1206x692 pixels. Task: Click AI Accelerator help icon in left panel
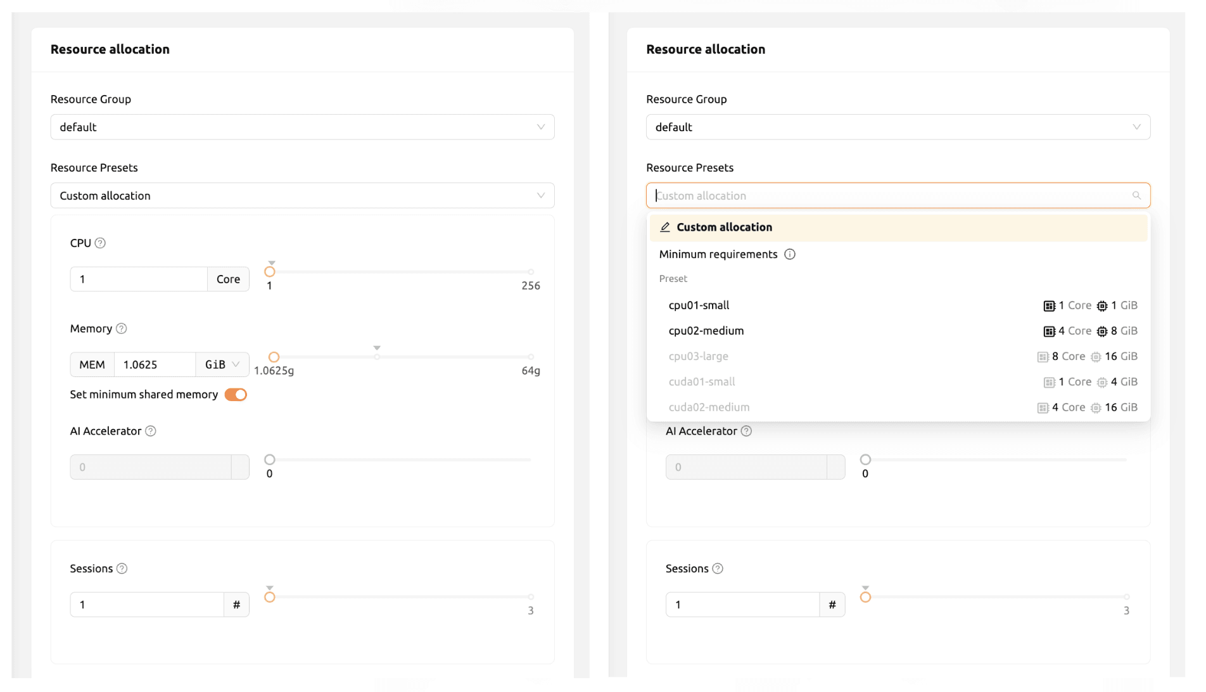tap(151, 431)
